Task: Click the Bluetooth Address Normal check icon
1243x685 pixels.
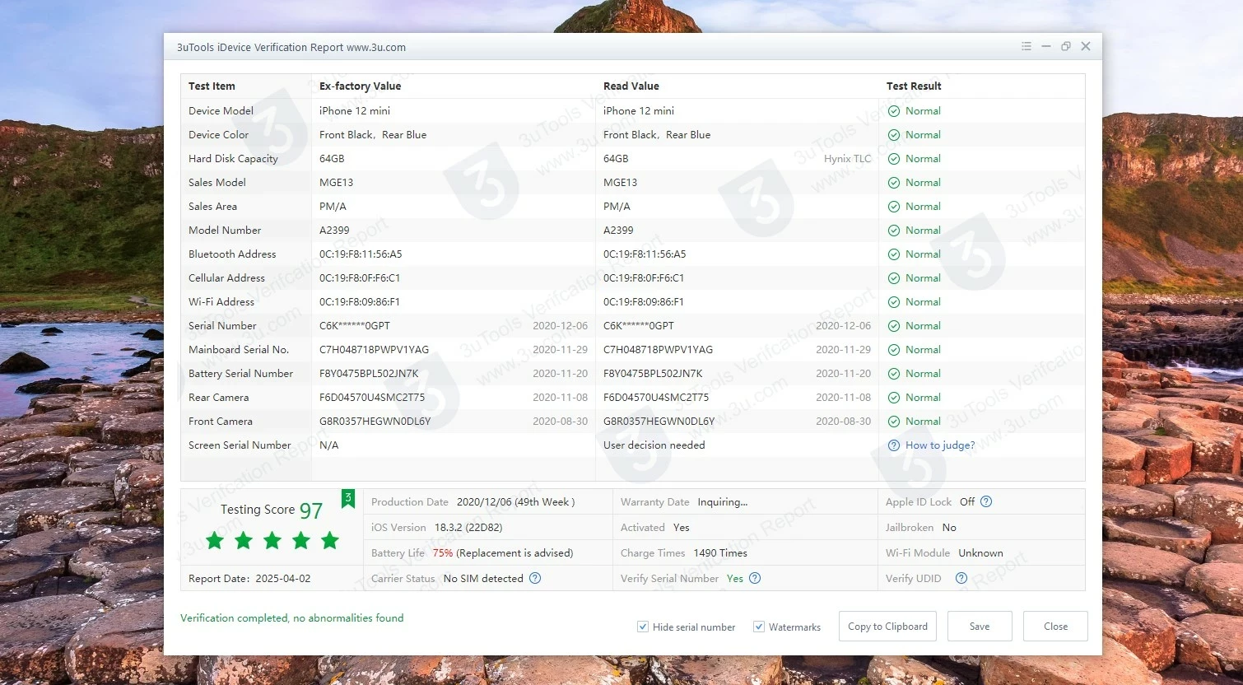Action: click(x=894, y=254)
